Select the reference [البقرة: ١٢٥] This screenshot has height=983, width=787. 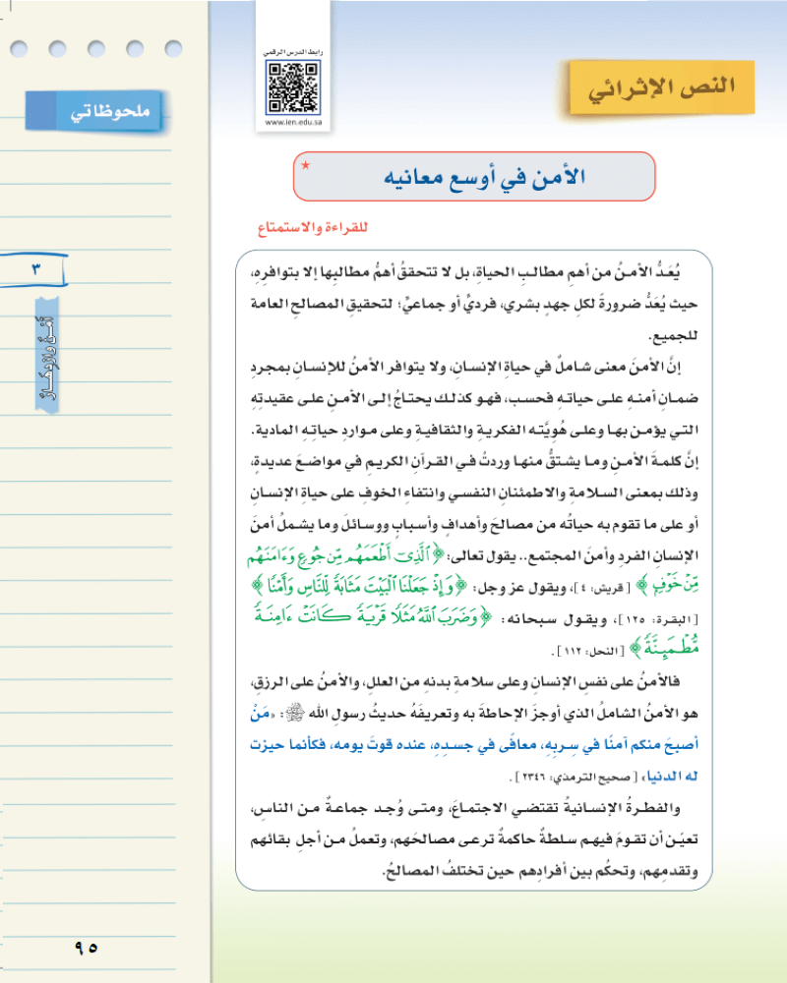[x=658, y=619]
